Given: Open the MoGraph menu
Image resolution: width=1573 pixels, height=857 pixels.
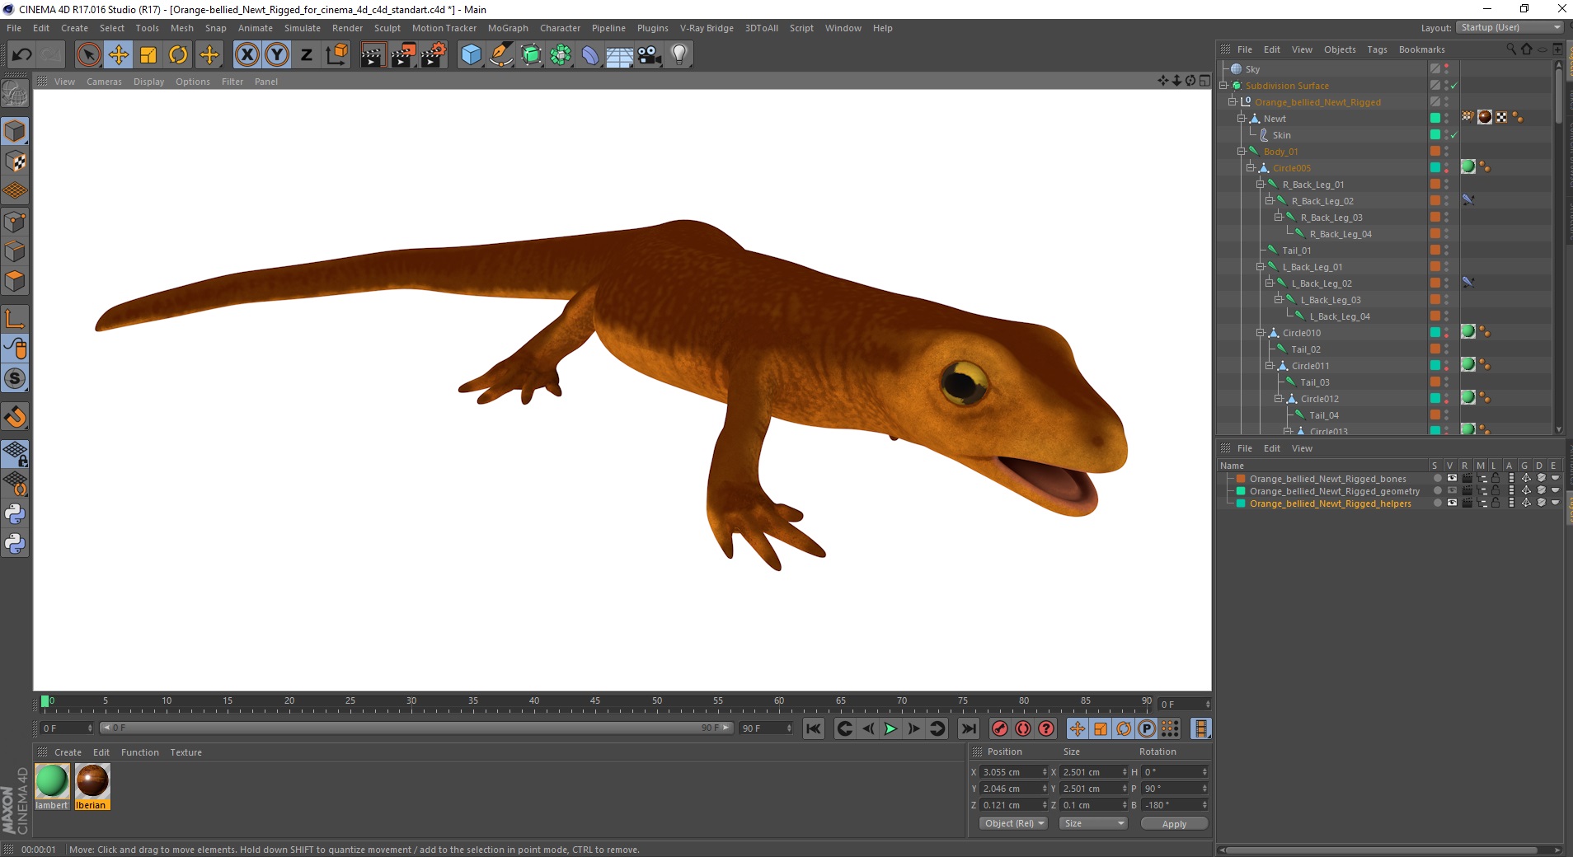Looking at the screenshot, I should [x=508, y=28].
